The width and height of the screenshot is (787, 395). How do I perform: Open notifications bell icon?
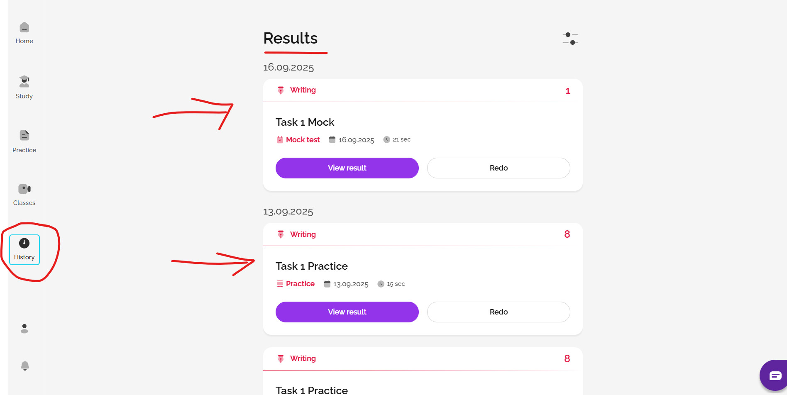click(24, 366)
